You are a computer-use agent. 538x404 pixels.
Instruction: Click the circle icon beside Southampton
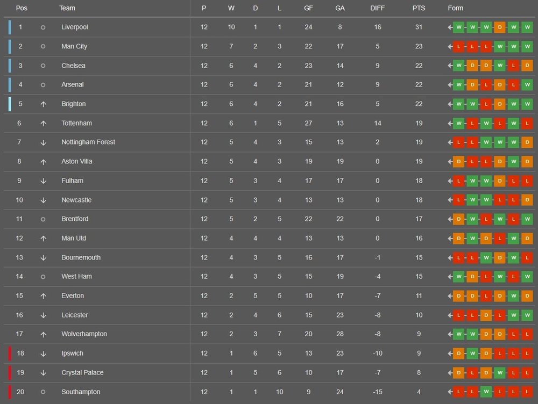coord(43,392)
